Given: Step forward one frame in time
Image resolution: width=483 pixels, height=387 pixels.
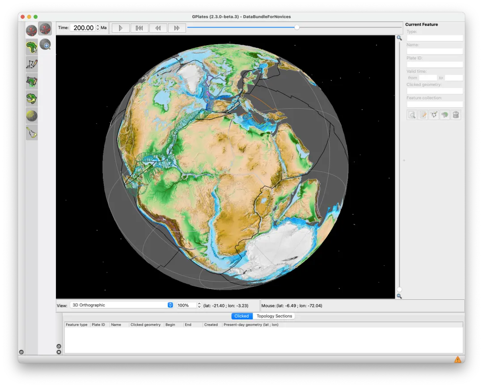Looking at the screenshot, I should [177, 28].
